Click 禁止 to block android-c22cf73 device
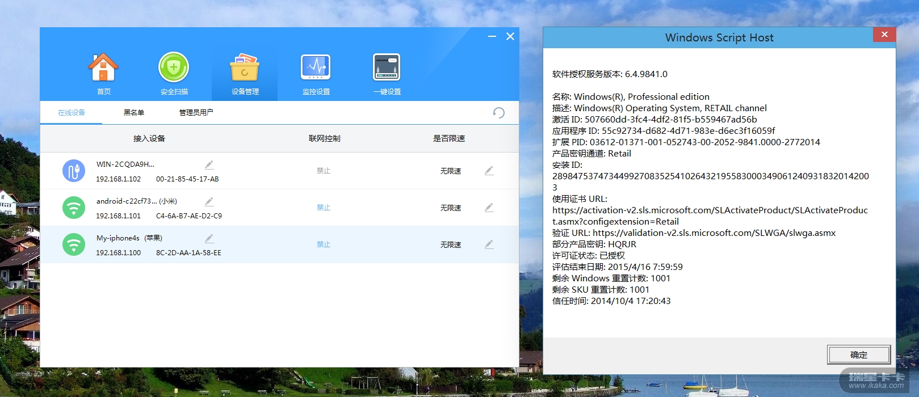Viewport: 919px width, 397px height. point(324,208)
